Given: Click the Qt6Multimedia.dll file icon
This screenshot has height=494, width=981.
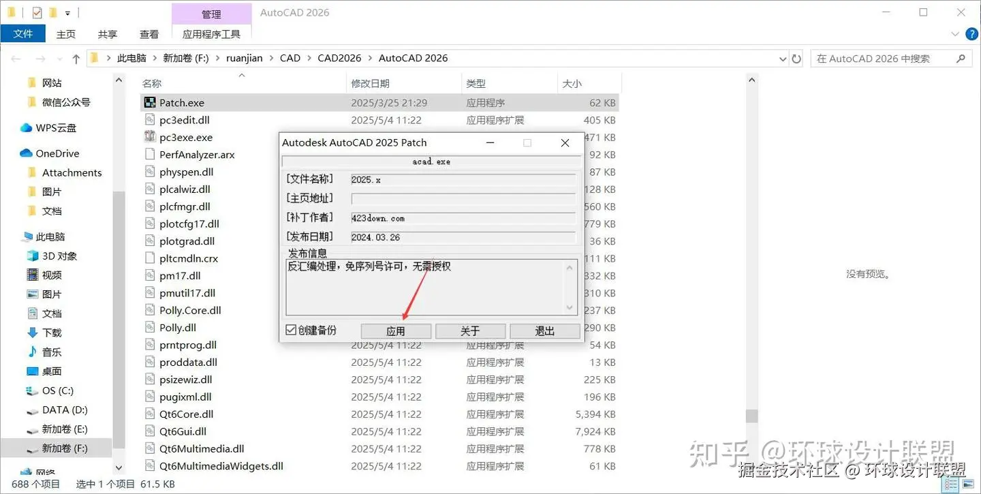Looking at the screenshot, I should [x=150, y=449].
